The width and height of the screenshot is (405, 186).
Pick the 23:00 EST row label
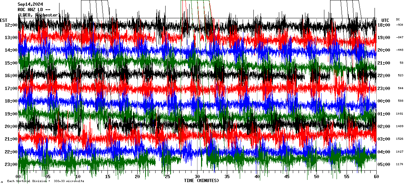(11, 164)
